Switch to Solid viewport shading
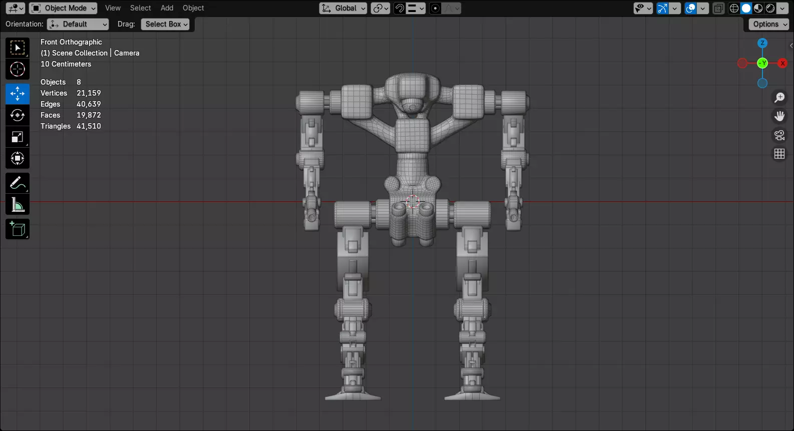Image resolution: width=794 pixels, height=431 pixels. tap(746, 8)
